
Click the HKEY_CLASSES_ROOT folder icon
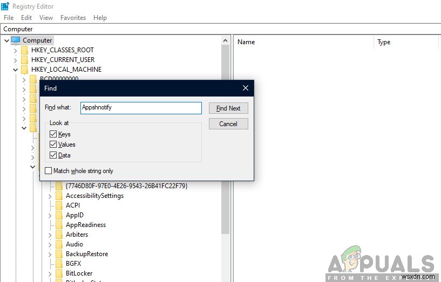point(25,50)
